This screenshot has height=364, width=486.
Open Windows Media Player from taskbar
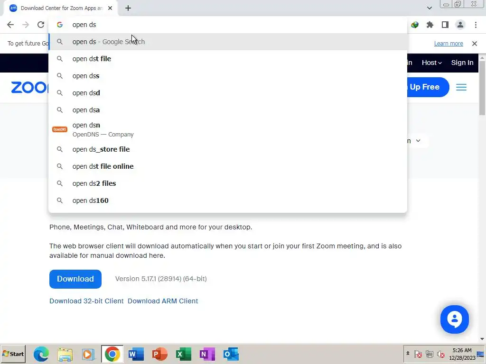tap(88, 354)
